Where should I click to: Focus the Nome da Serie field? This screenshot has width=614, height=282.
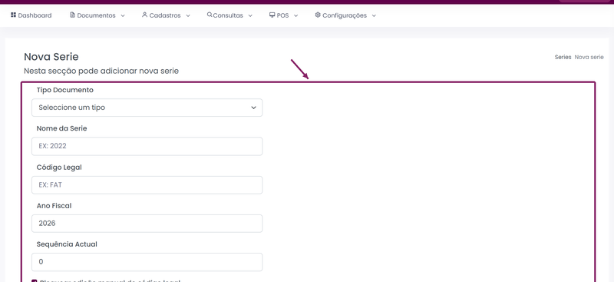147,146
